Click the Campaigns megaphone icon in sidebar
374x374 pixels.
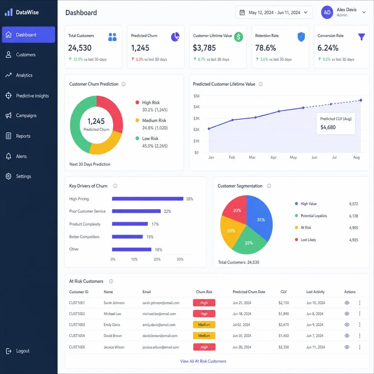(9, 115)
